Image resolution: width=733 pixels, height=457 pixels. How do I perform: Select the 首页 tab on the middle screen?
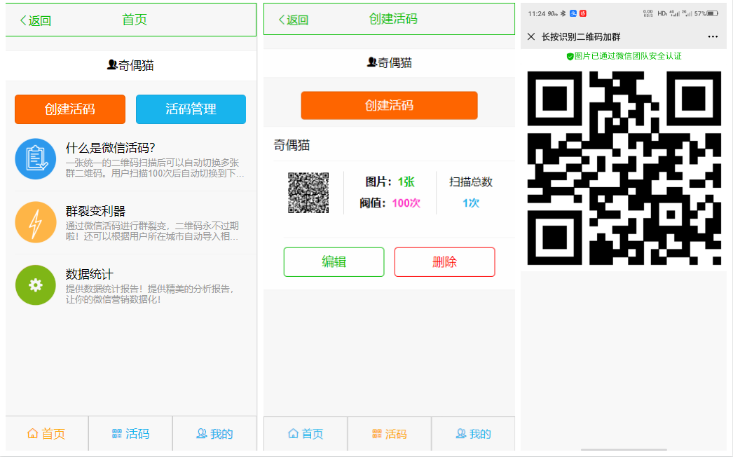(306, 434)
